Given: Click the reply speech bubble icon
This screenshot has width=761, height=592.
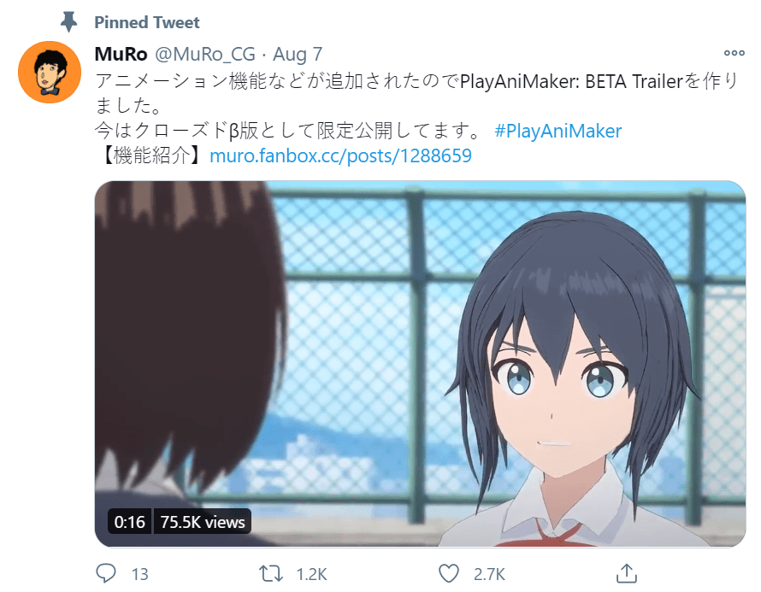Looking at the screenshot, I should pos(106,573).
